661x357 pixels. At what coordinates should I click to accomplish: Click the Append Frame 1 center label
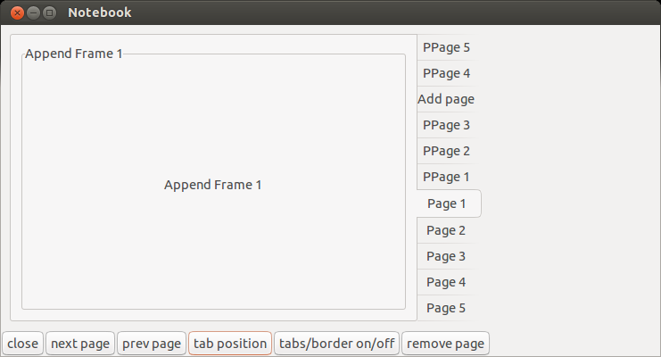pyautogui.click(x=213, y=186)
